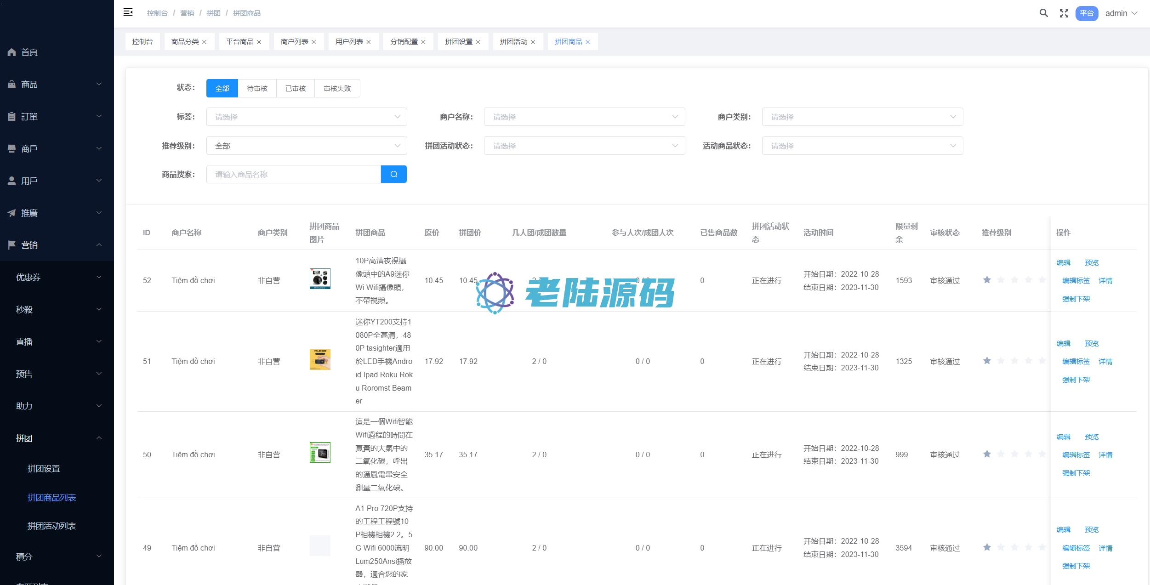The width and height of the screenshot is (1150, 585).
Task: Open the 标签 dropdown
Action: click(306, 117)
